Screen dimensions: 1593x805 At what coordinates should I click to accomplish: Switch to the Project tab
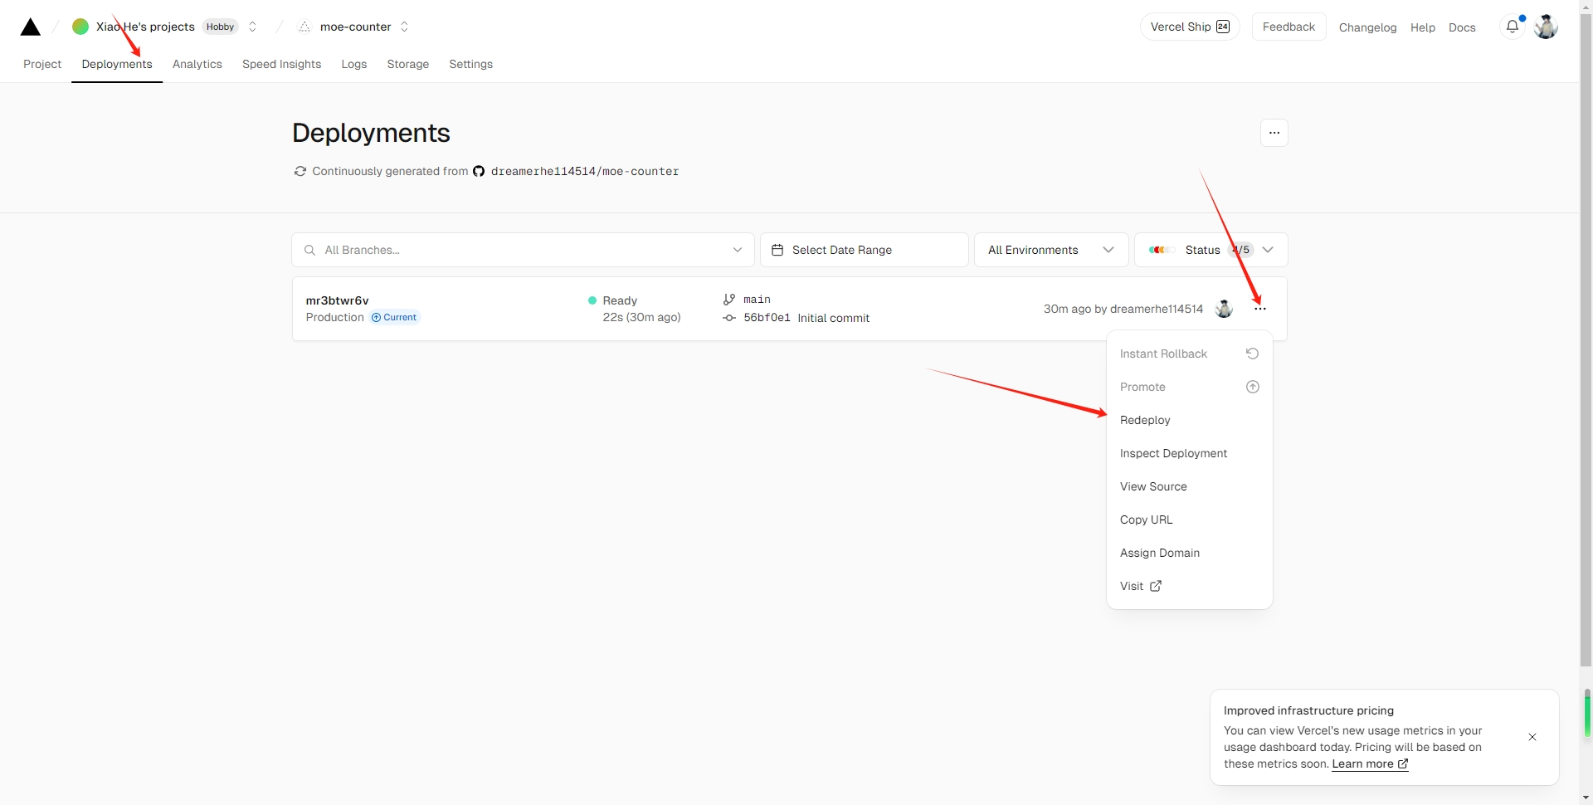click(42, 64)
